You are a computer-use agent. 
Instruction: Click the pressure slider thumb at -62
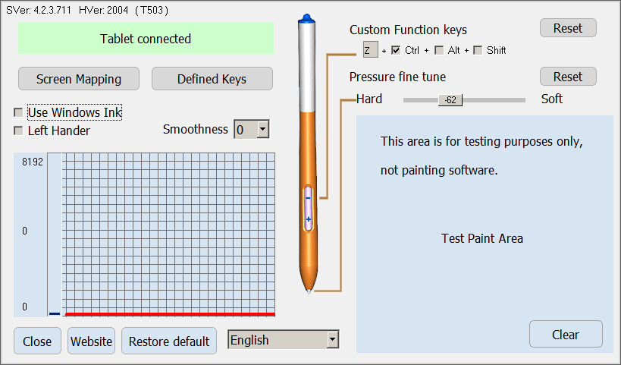point(450,100)
